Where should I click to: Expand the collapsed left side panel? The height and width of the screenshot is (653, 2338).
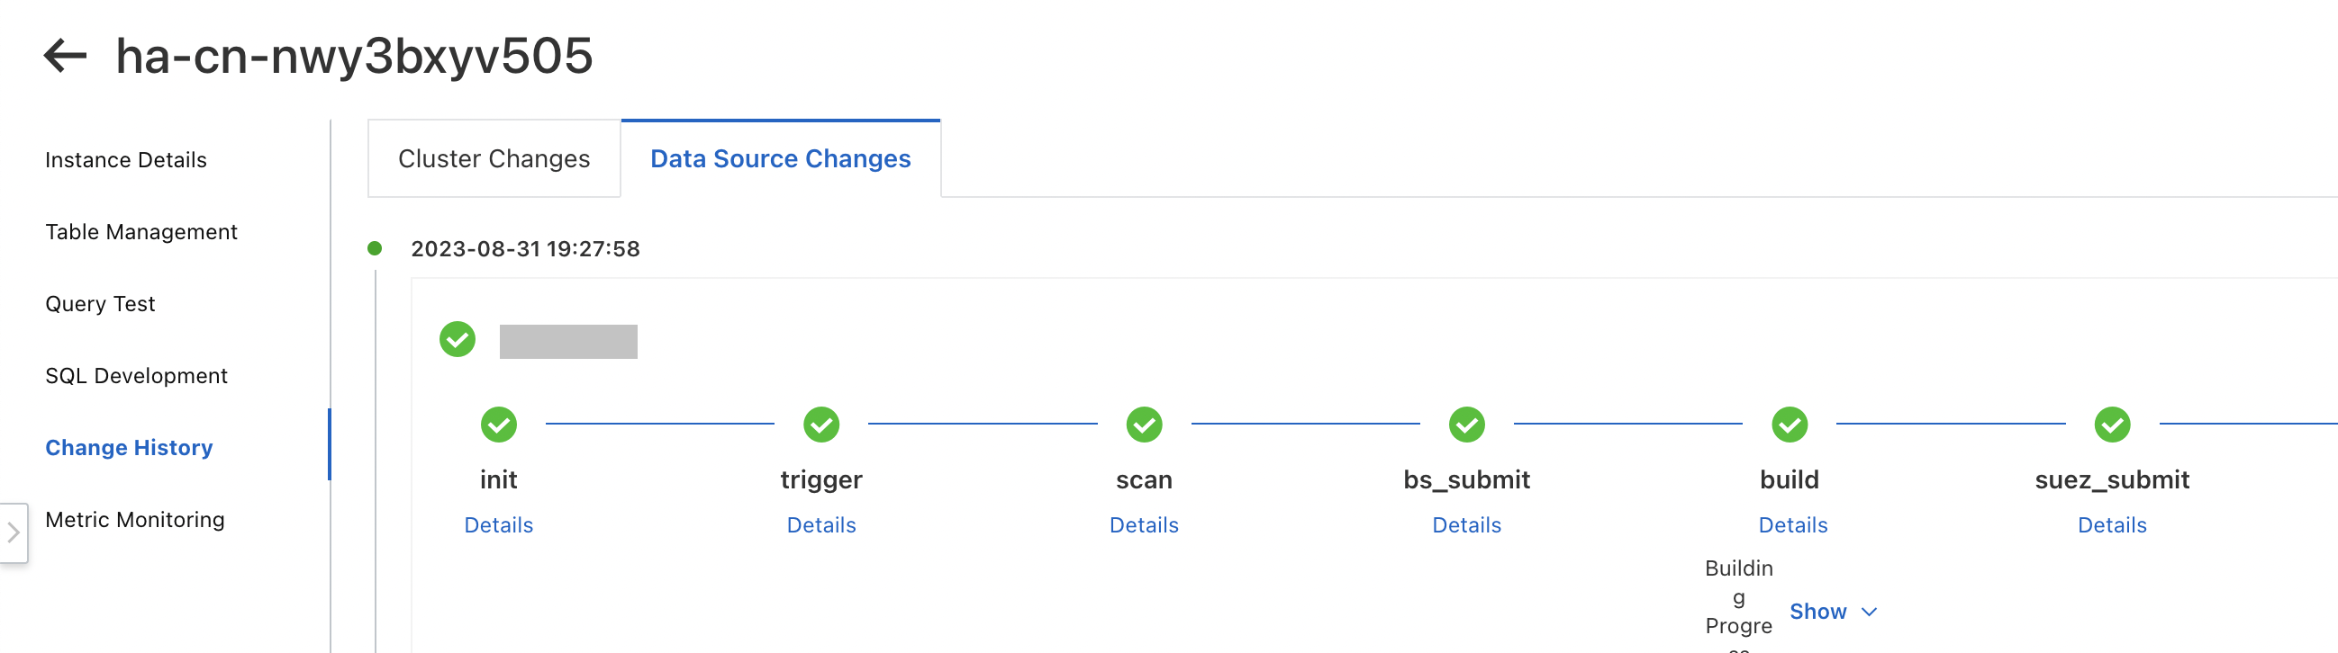(14, 532)
